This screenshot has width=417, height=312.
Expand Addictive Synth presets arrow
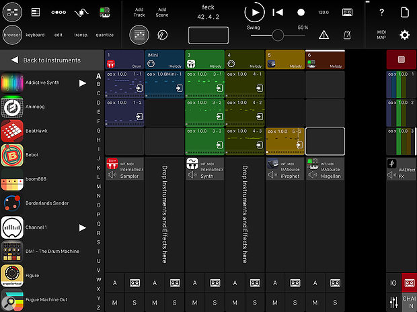coord(83,83)
